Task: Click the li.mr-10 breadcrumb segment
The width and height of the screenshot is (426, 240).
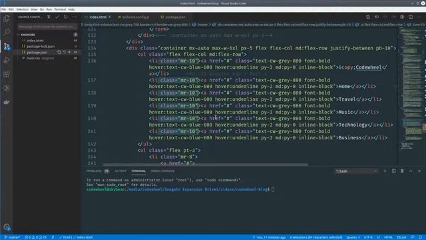Action: (x=417, y=25)
